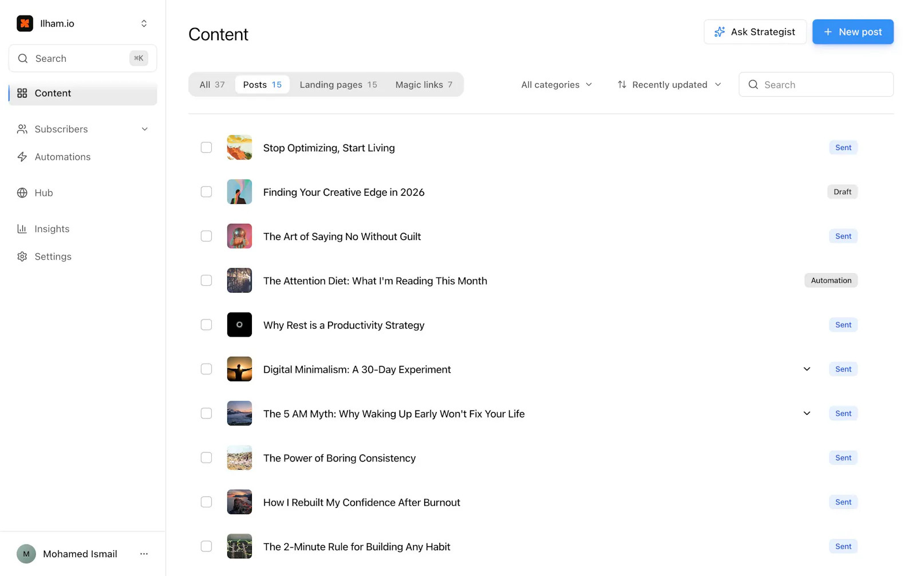Open the Stop Optimizing post thumbnail
This screenshot has width=916, height=576.
239,148
